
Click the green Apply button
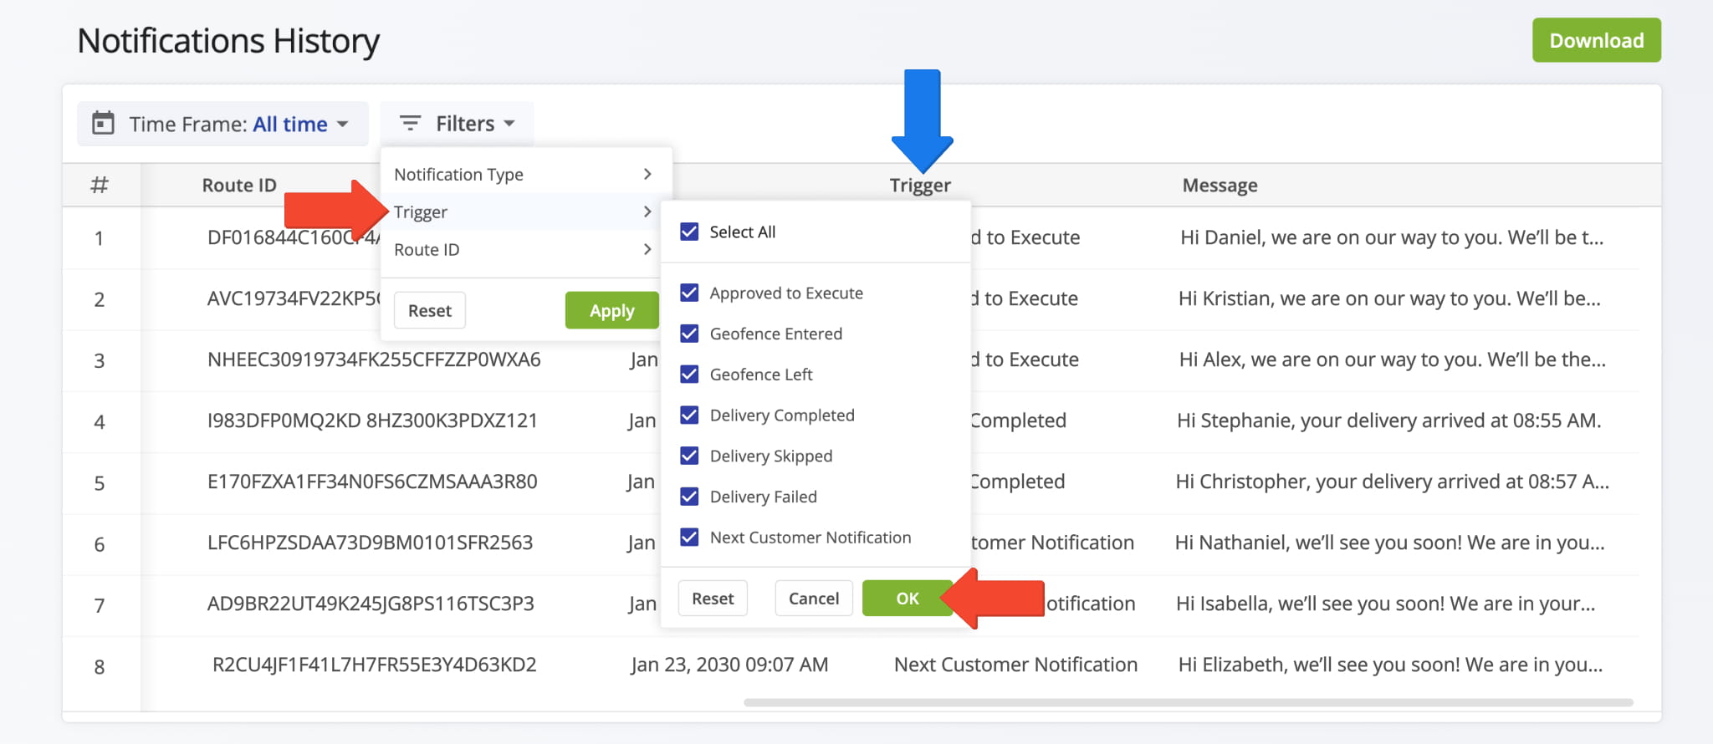tap(611, 310)
